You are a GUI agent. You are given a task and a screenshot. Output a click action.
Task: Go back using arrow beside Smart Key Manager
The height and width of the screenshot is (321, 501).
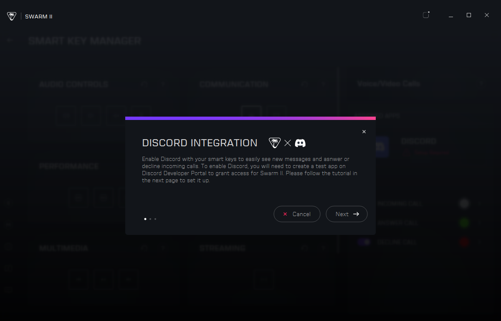tap(10, 41)
